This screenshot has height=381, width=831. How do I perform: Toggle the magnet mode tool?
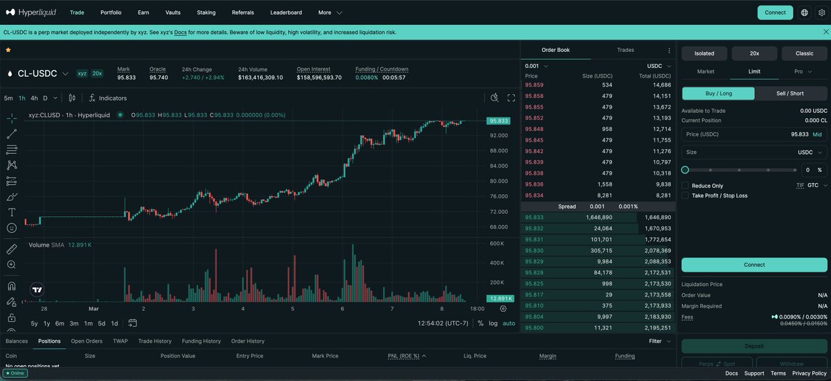pos(12,285)
